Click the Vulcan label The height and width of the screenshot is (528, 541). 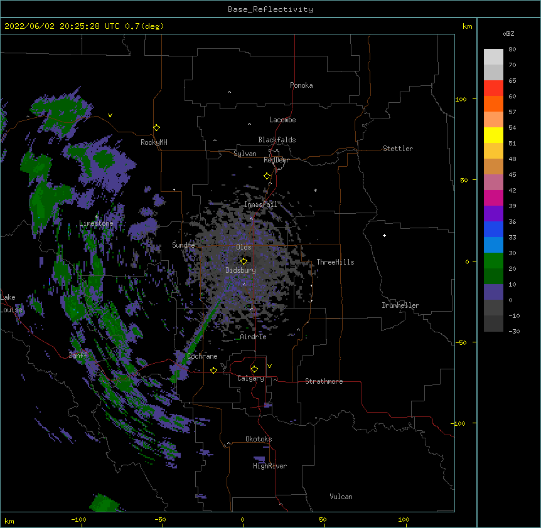tap(341, 497)
